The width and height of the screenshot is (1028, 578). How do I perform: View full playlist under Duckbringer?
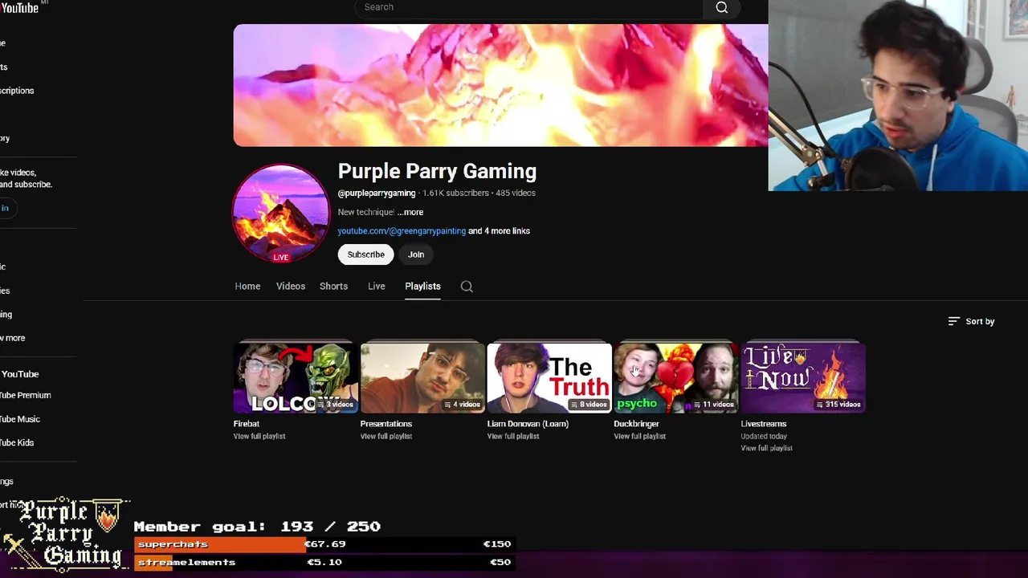pyautogui.click(x=640, y=436)
